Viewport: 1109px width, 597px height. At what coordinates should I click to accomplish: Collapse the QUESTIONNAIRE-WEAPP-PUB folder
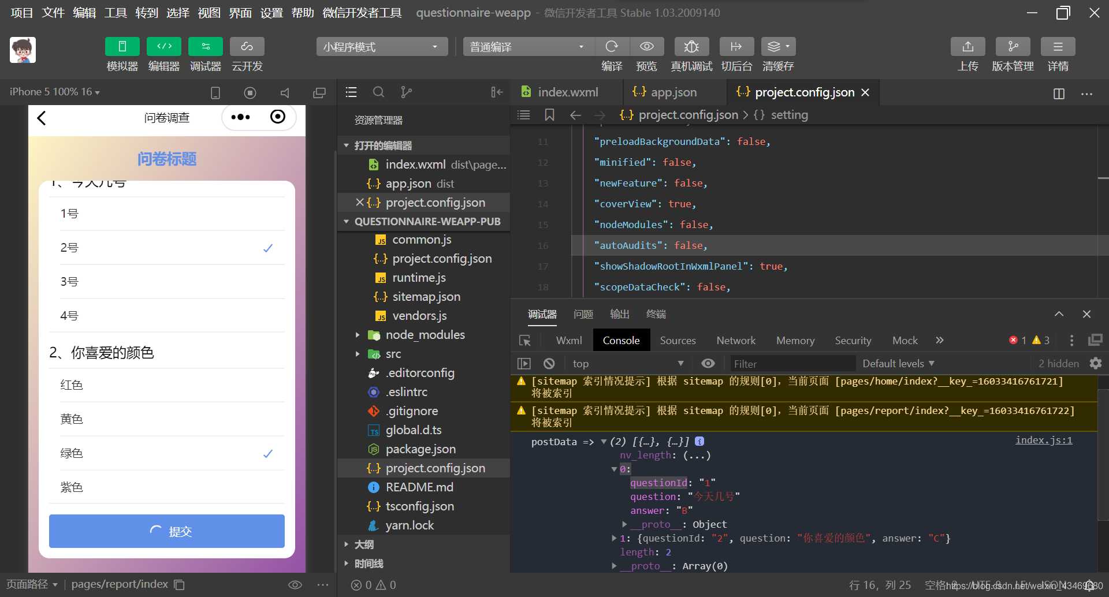point(347,222)
